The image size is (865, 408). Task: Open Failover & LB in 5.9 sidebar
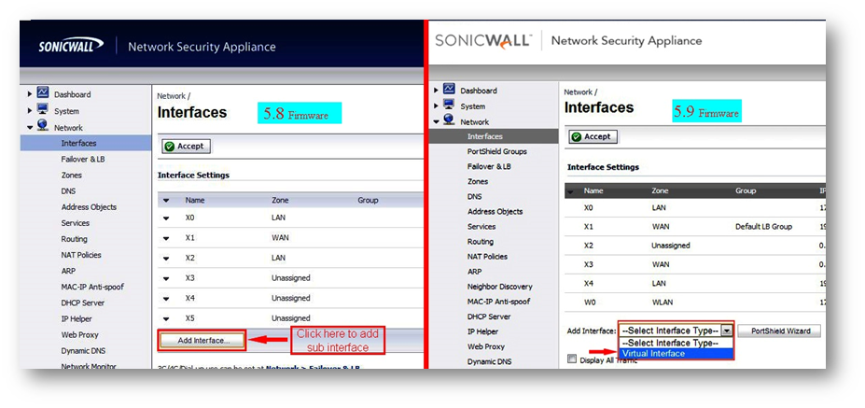pyautogui.click(x=489, y=166)
